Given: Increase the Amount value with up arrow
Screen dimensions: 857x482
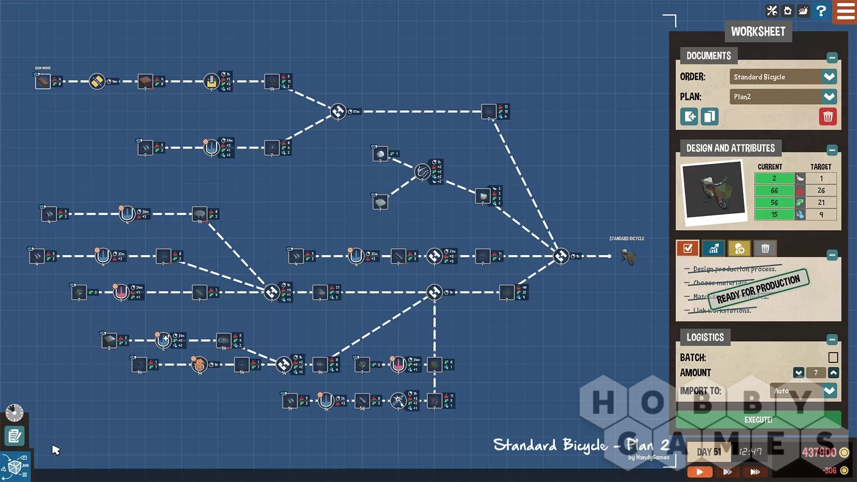Looking at the screenshot, I should (833, 373).
